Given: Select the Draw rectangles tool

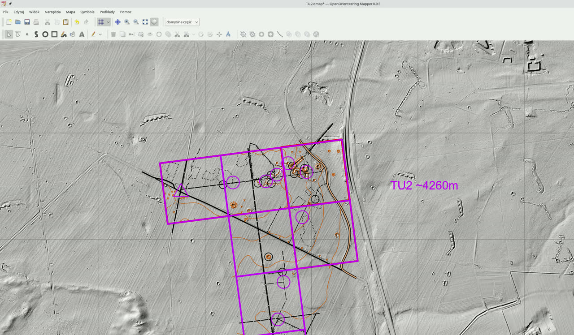Looking at the screenshot, I should 54,34.
